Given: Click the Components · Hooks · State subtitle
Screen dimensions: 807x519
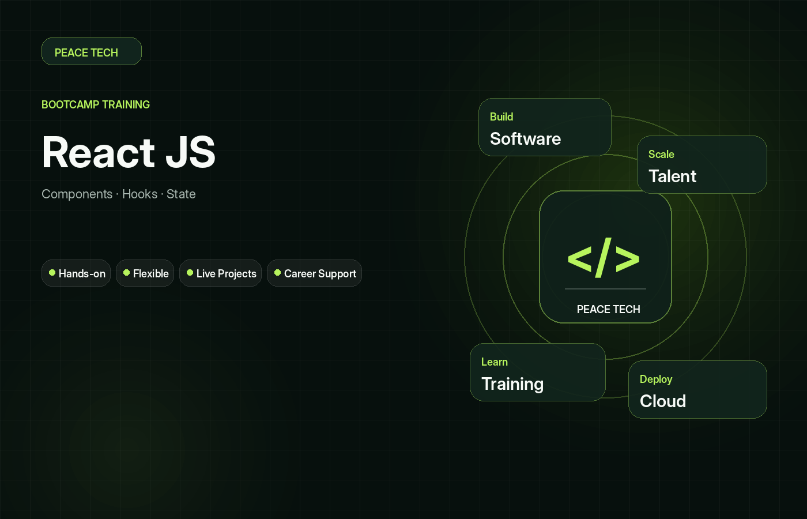Looking at the screenshot, I should (119, 194).
